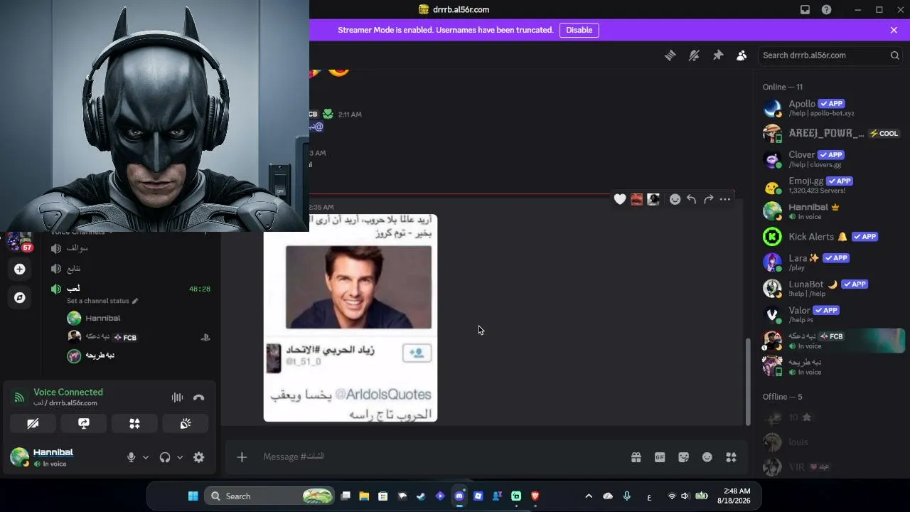React with the white heart emoji
Viewport: 910px width, 512px height.
(x=620, y=199)
